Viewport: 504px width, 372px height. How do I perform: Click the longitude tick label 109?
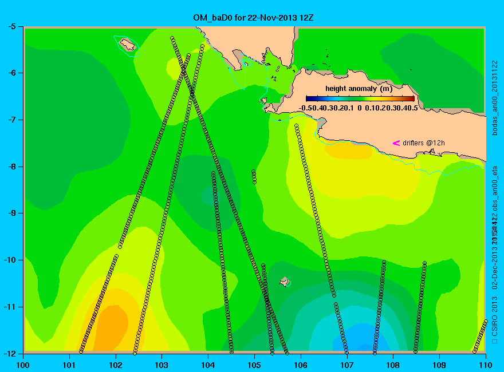click(439, 365)
